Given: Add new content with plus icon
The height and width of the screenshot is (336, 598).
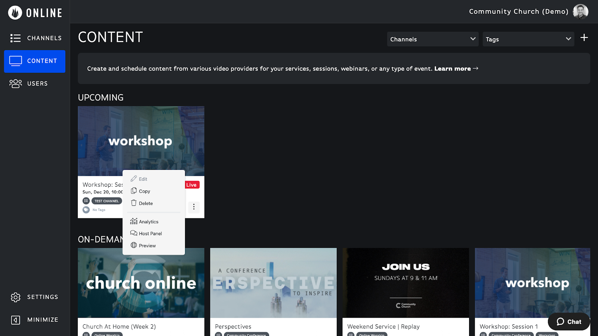Looking at the screenshot, I should [584, 38].
